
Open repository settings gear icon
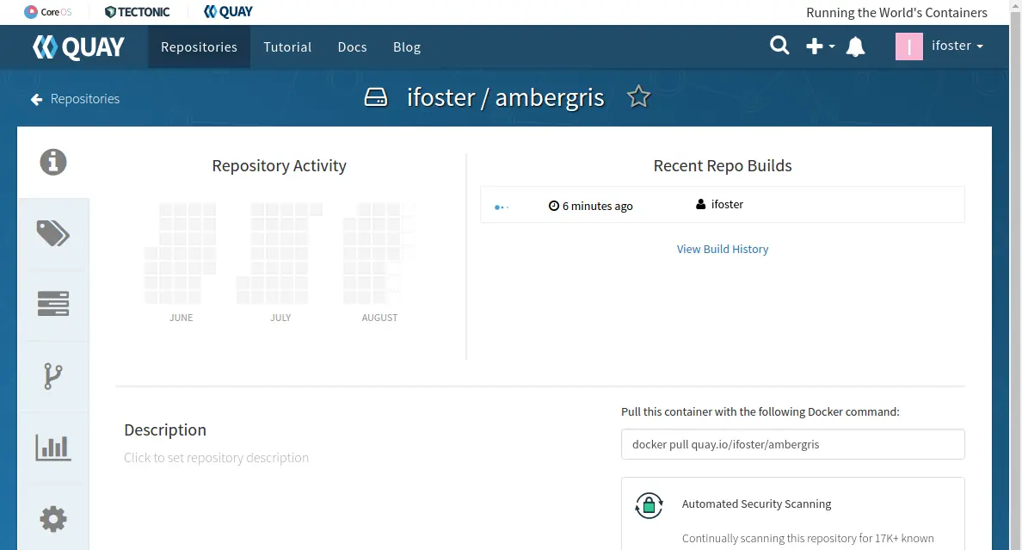click(x=53, y=519)
